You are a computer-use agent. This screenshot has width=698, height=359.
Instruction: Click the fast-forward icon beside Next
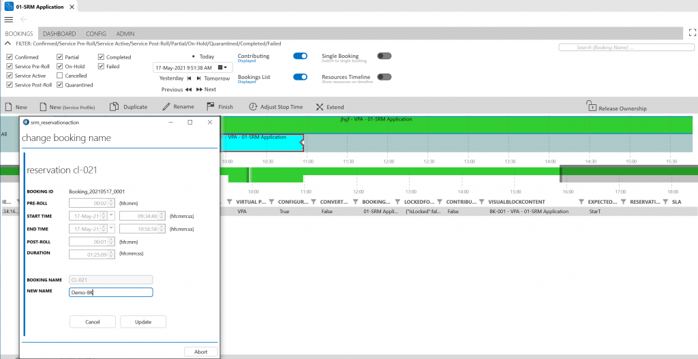pyautogui.click(x=200, y=89)
